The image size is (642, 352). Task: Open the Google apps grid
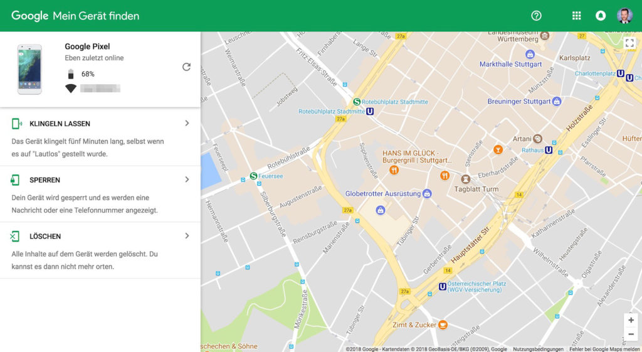click(x=577, y=16)
